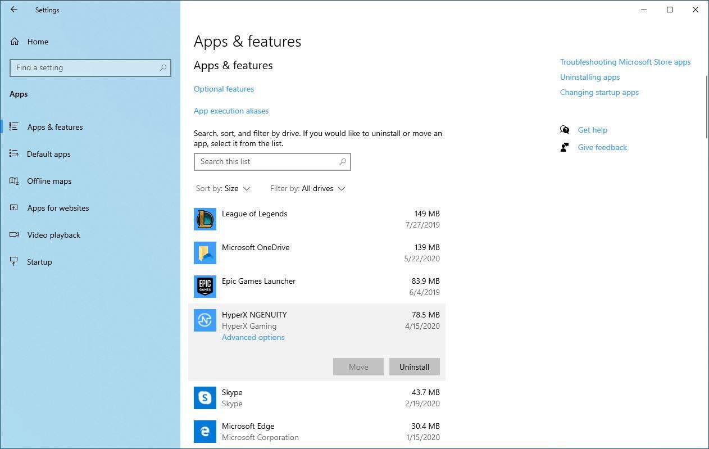Select the Apps for websites icon

[14, 207]
